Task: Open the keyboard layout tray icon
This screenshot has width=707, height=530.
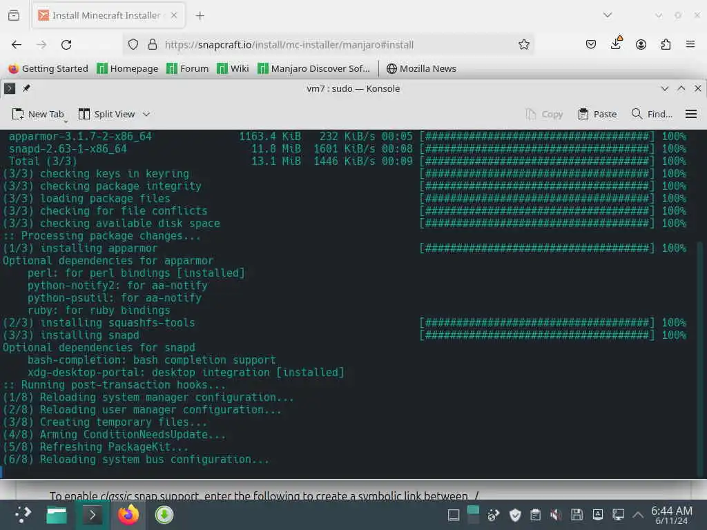Action: [597, 515]
